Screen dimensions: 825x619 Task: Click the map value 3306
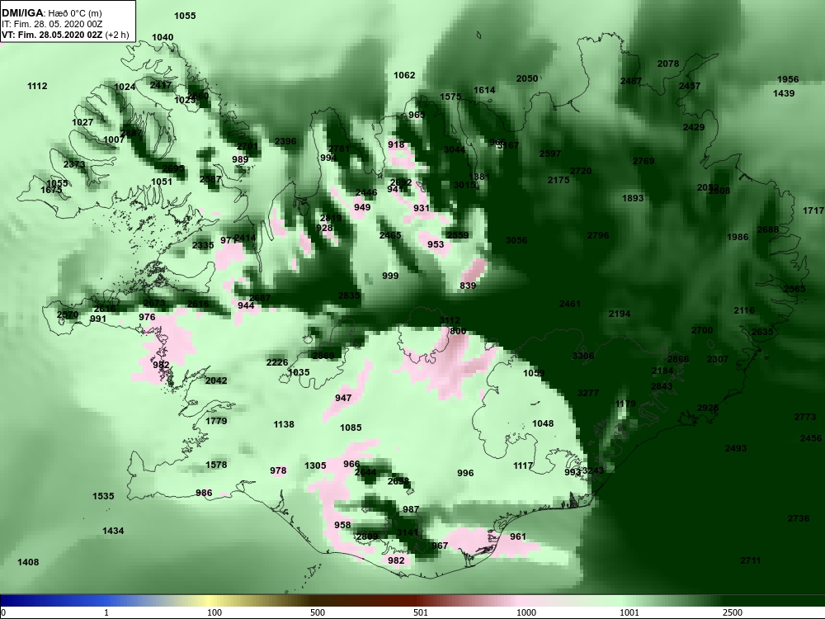583,356
